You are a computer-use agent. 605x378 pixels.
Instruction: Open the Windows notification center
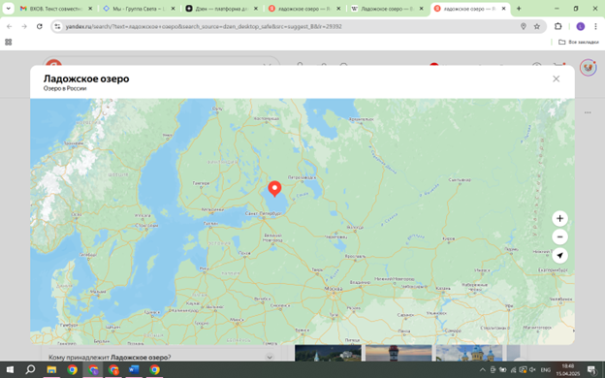coord(591,370)
